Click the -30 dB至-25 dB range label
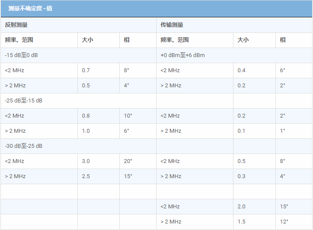 point(23,146)
